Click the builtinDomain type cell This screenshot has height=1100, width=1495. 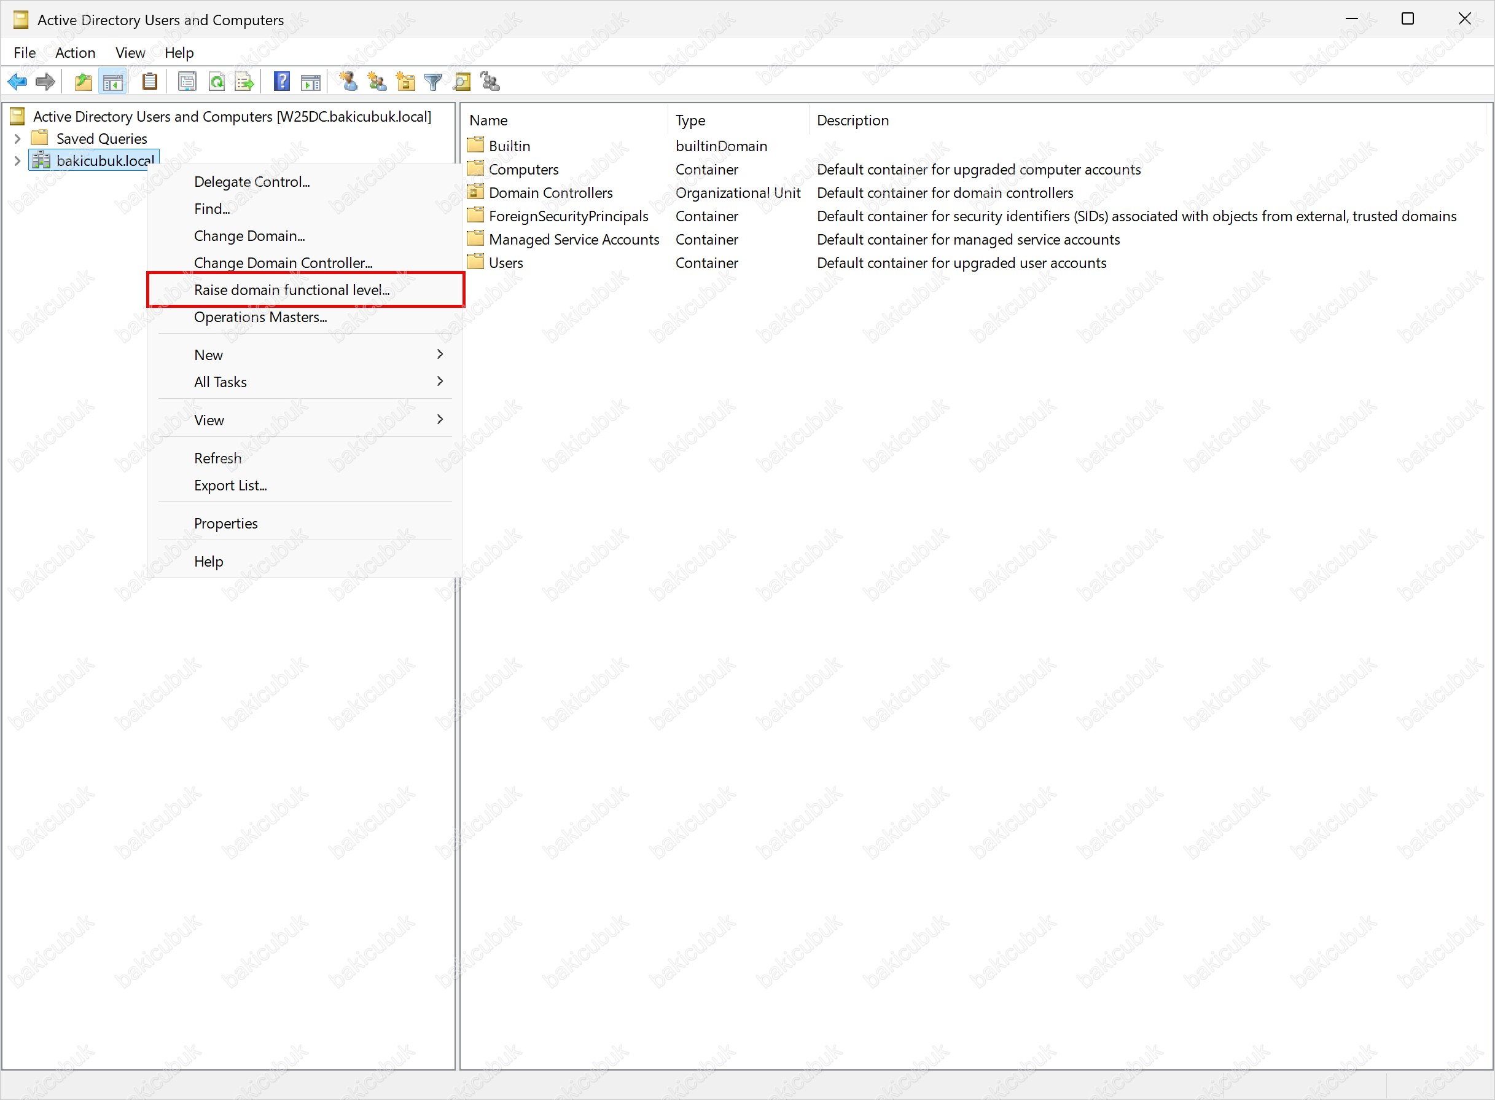coord(721,146)
